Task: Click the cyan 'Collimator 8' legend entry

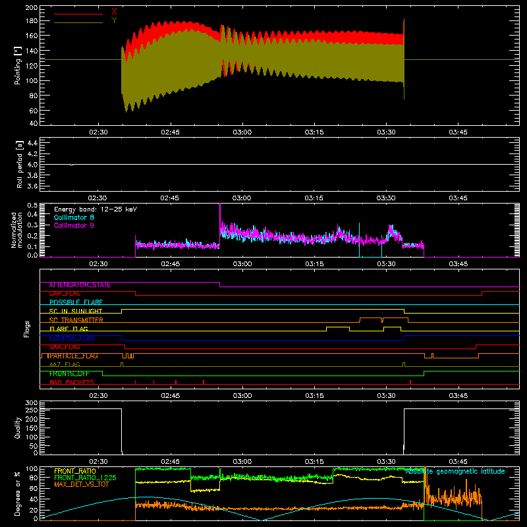Action: pos(74,217)
